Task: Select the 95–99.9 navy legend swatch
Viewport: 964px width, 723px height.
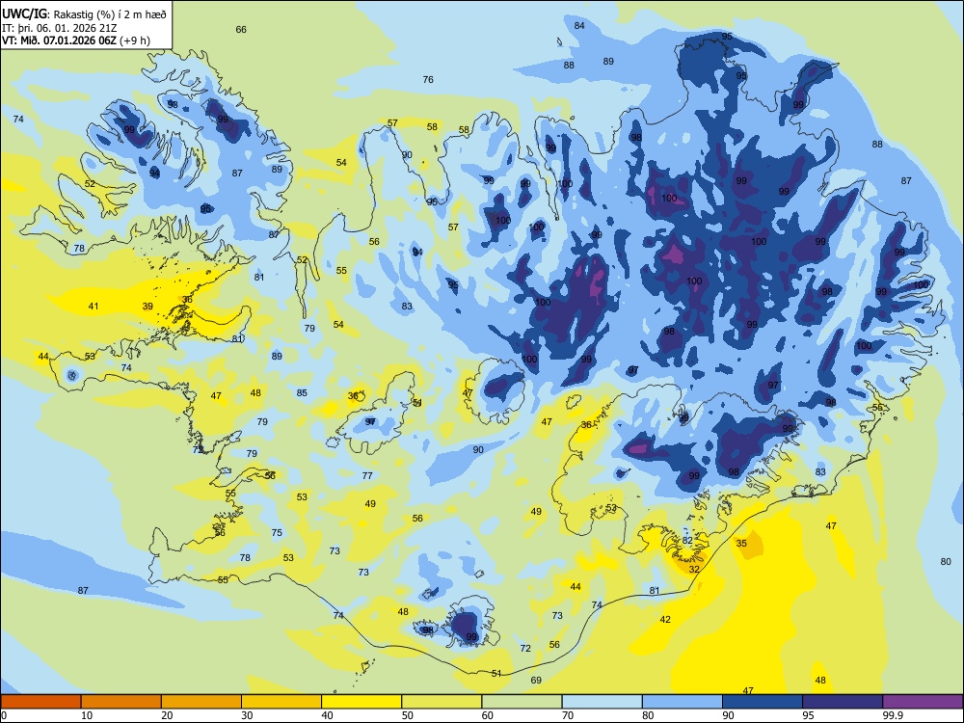Action: (843, 702)
